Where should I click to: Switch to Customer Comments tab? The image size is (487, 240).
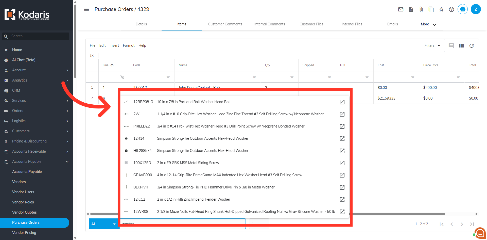coord(225,24)
